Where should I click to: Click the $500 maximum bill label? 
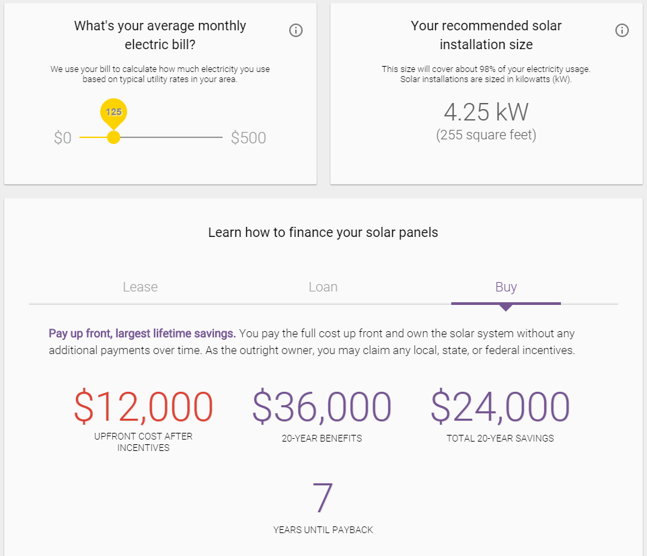pos(248,138)
